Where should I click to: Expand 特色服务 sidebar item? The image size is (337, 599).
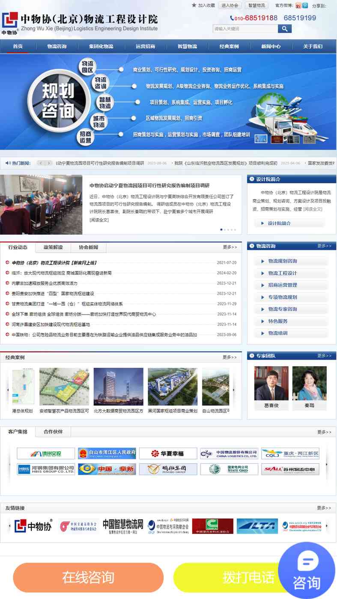pyautogui.click(x=292, y=321)
